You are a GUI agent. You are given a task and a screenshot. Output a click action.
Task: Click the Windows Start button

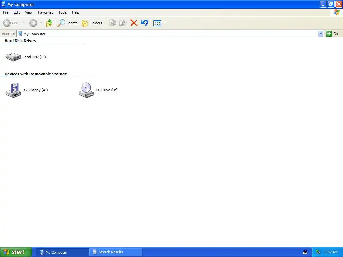point(16,252)
